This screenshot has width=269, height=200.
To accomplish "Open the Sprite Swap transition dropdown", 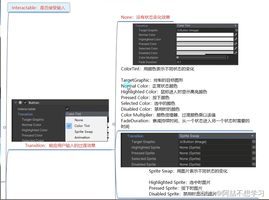I will pos(217,136).
